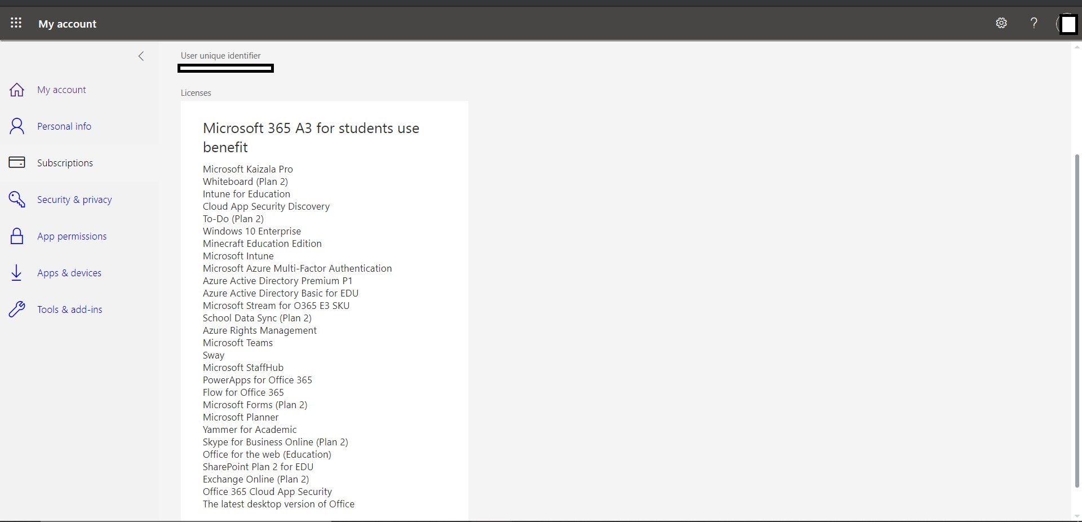Click Office 365 Cloud App Security entry

(267, 492)
